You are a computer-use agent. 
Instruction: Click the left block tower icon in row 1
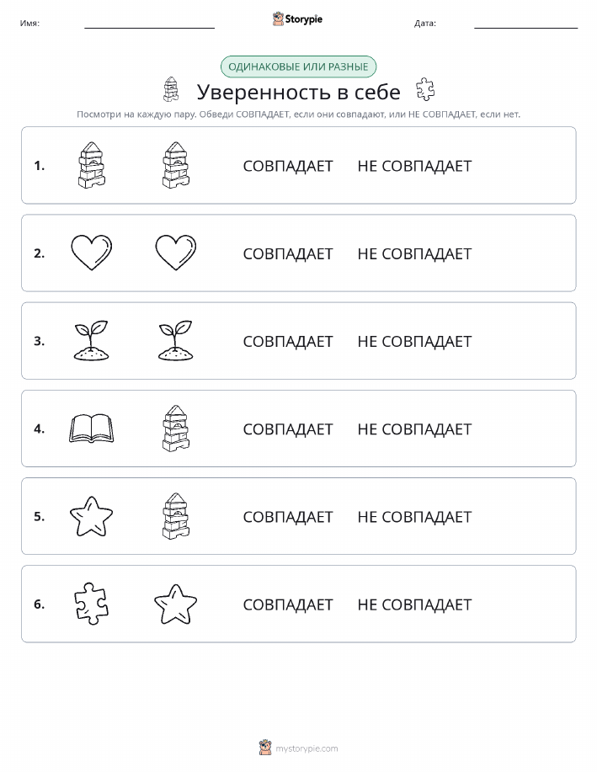[x=92, y=165]
